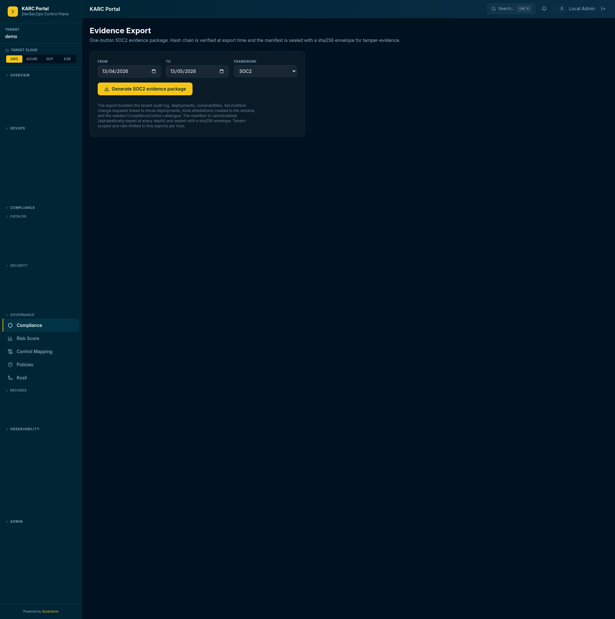Click the Compliance shield icon in sidebar
615x619 pixels.
click(x=10, y=325)
